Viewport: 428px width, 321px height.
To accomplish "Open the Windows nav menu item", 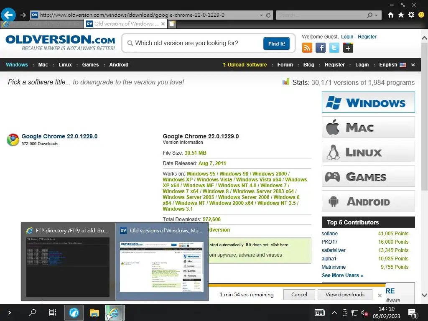I will [17, 65].
